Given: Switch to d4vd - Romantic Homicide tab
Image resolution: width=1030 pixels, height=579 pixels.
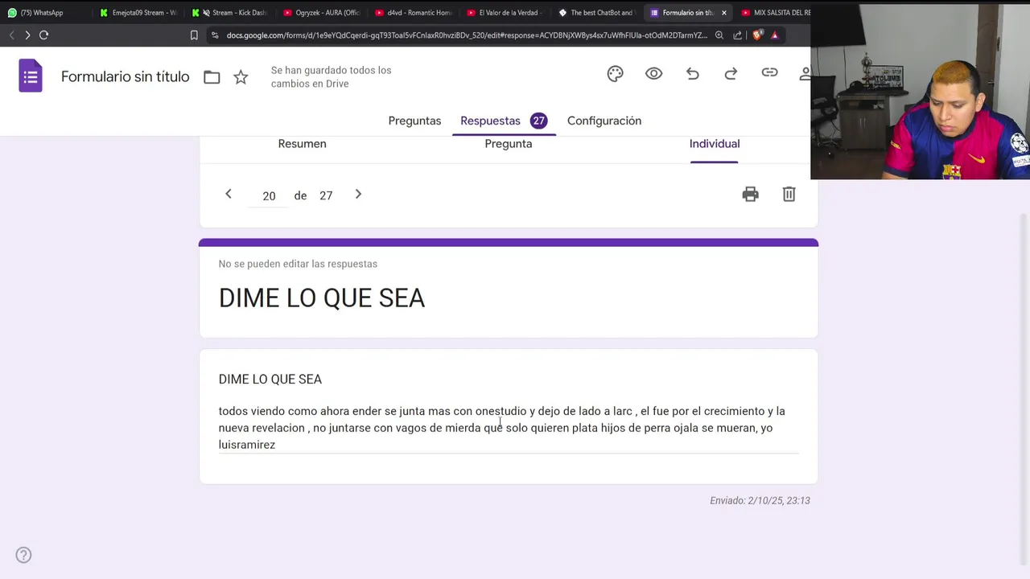Looking at the screenshot, I should pyautogui.click(x=414, y=13).
